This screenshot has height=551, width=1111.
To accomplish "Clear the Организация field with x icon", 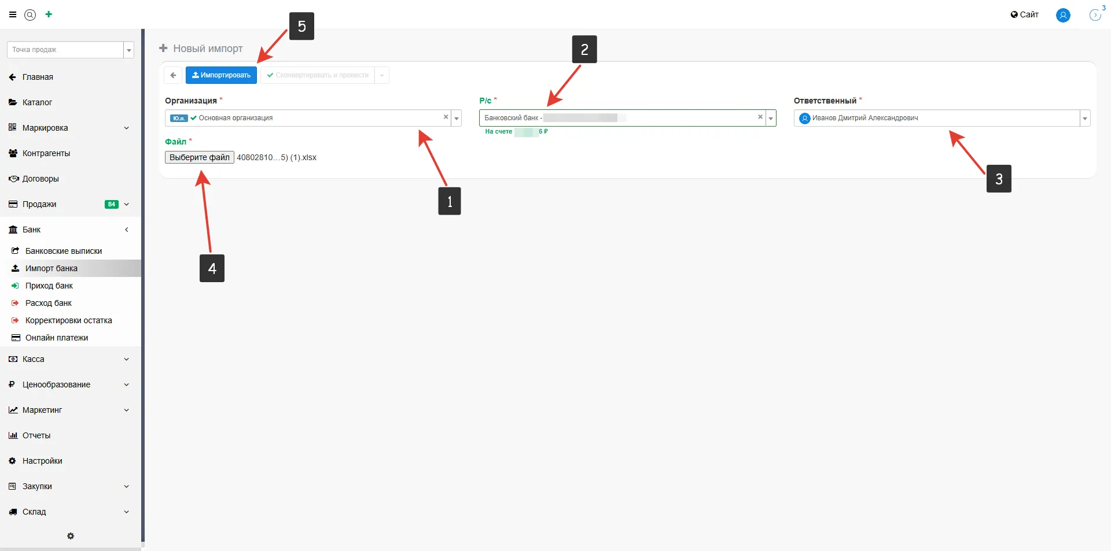I will coord(446,117).
